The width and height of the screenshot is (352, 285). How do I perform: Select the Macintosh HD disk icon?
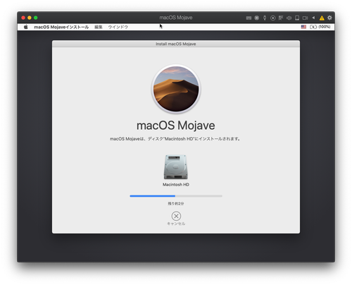[x=176, y=167]
